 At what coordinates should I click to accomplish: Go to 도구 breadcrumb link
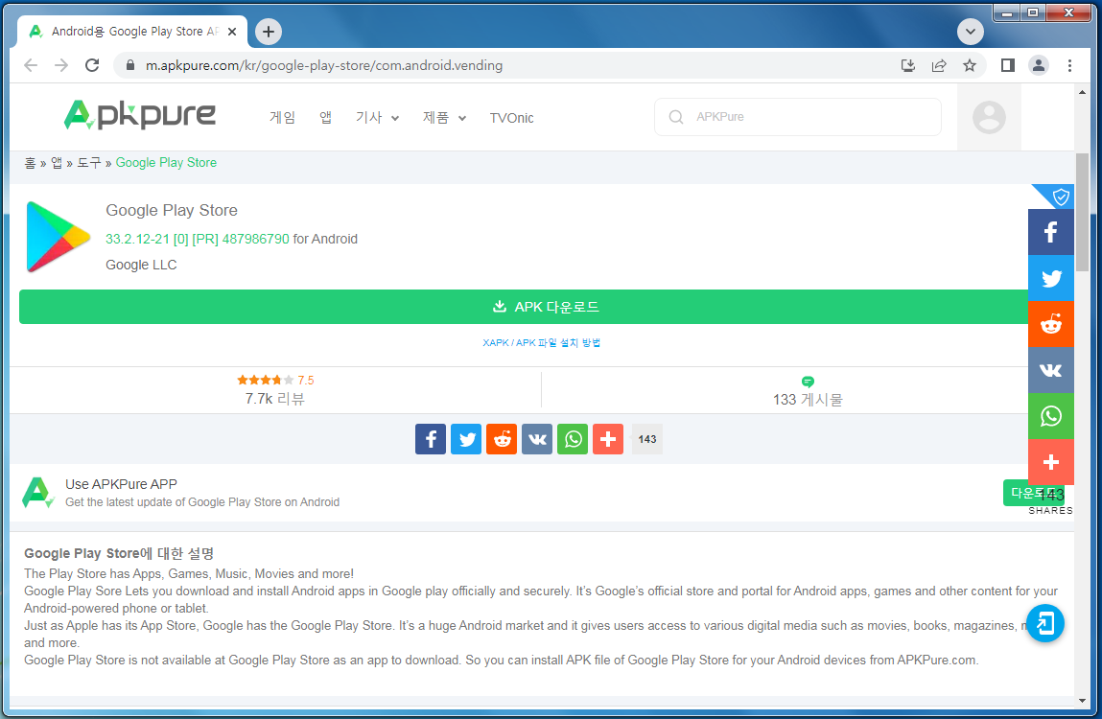point(89,163)
